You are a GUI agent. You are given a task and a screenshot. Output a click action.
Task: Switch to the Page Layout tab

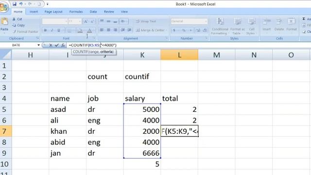[x=53, y=12]
